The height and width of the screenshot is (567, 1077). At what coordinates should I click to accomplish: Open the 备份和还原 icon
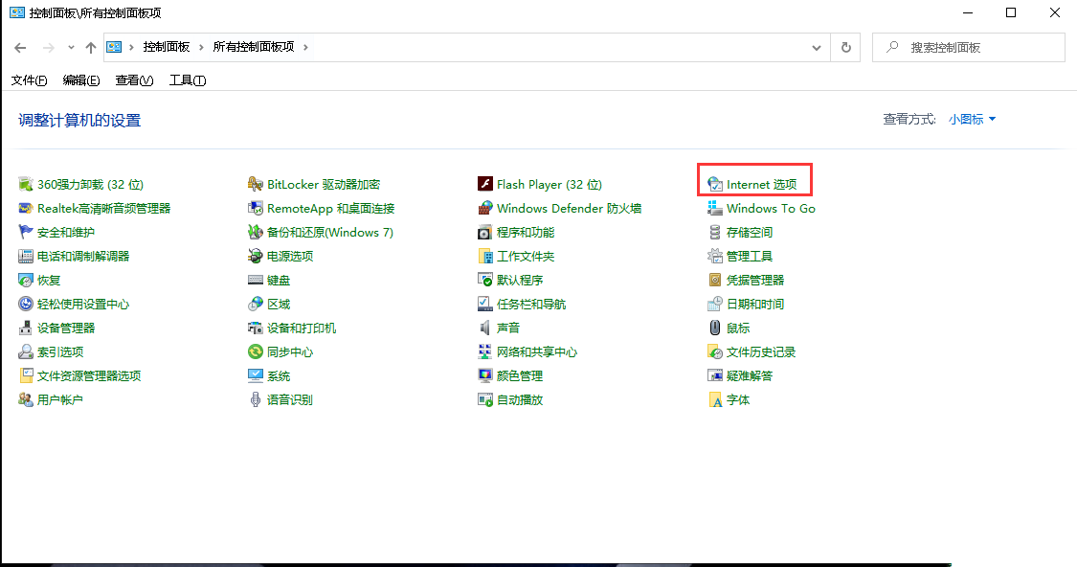256,233
